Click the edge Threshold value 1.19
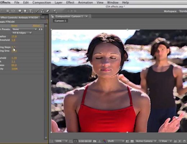Screen dimensions: 187x144 click(x=14, y=58)
